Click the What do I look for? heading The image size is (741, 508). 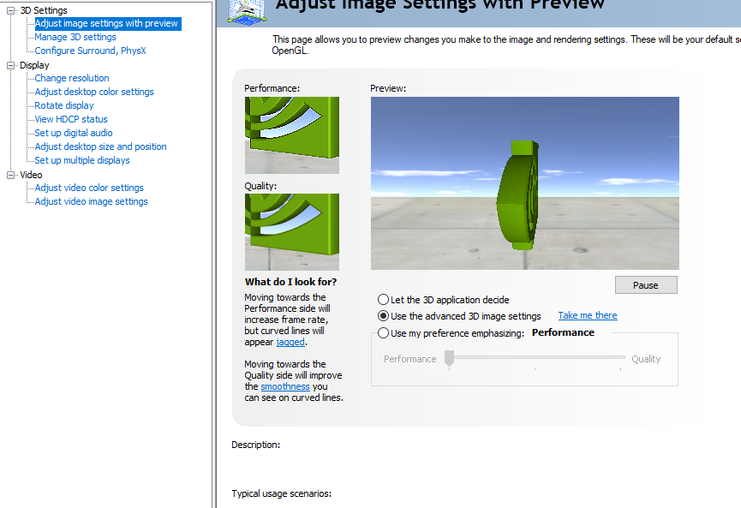(290, 282)
